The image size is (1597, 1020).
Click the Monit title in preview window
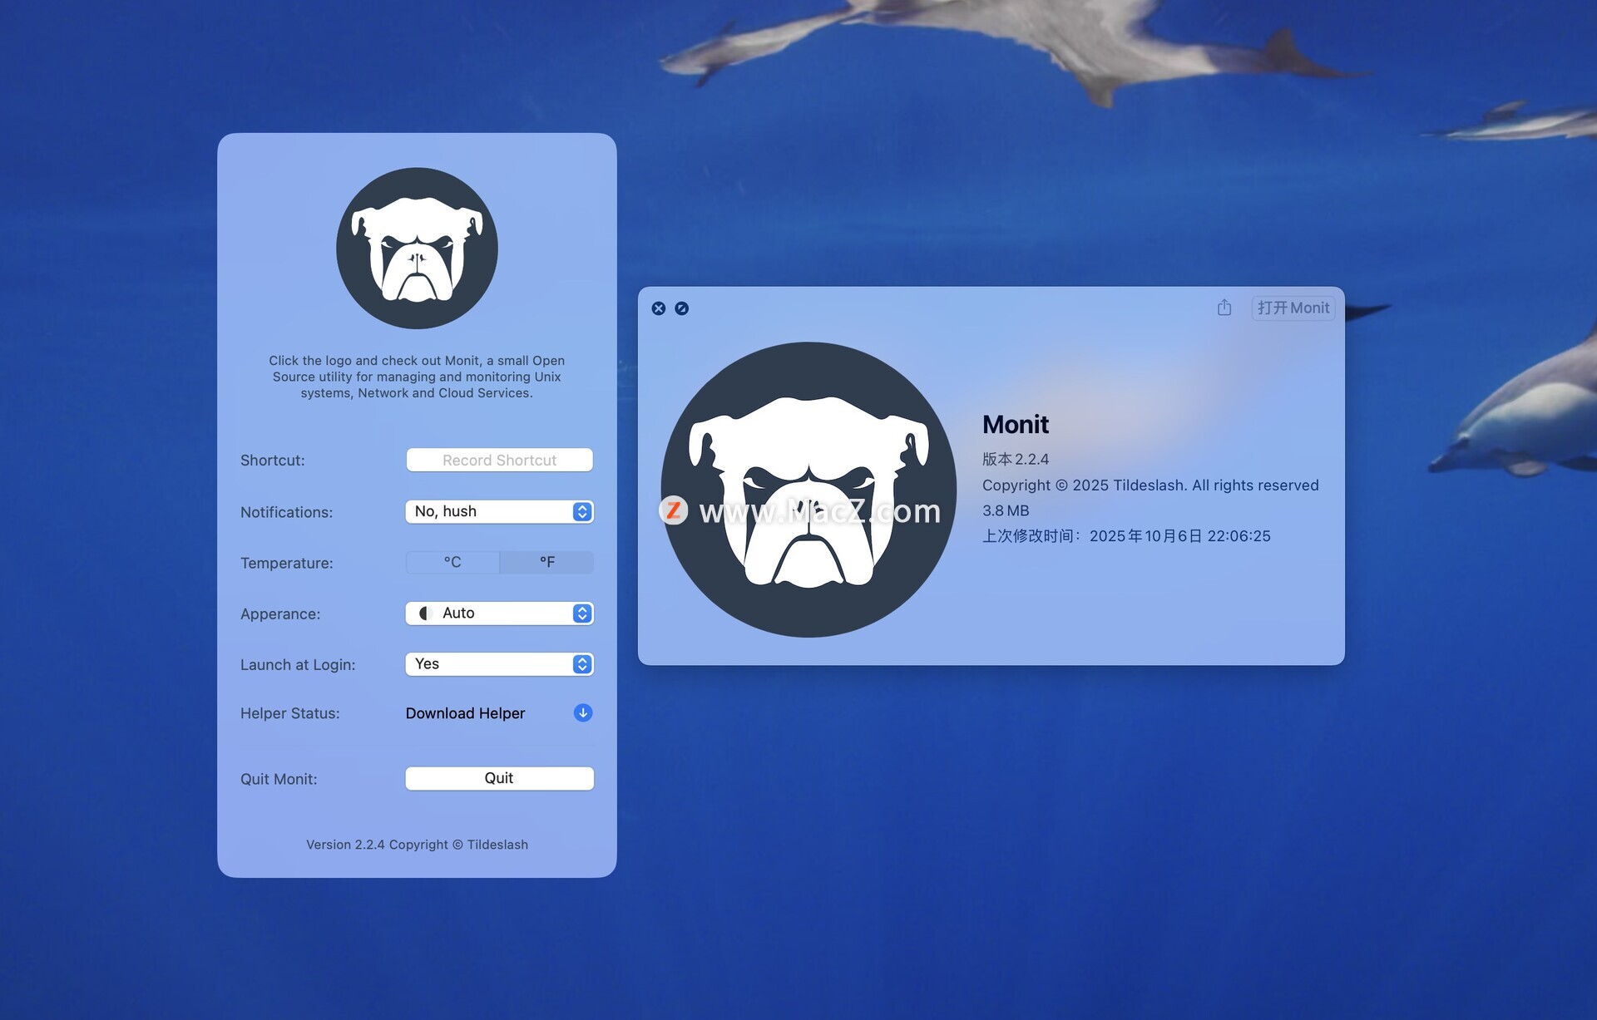[x=1015, y=424]
